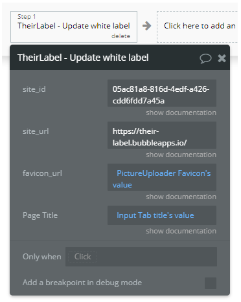Viewport: 241px width, 302px height.
Task: Click the arrow icon after Step 1
Action: (147, 26)
